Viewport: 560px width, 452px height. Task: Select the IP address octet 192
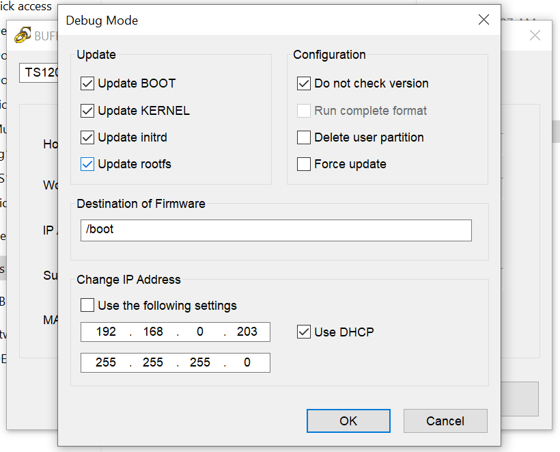point(106,332)
